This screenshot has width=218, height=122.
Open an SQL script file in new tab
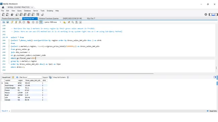7,15
